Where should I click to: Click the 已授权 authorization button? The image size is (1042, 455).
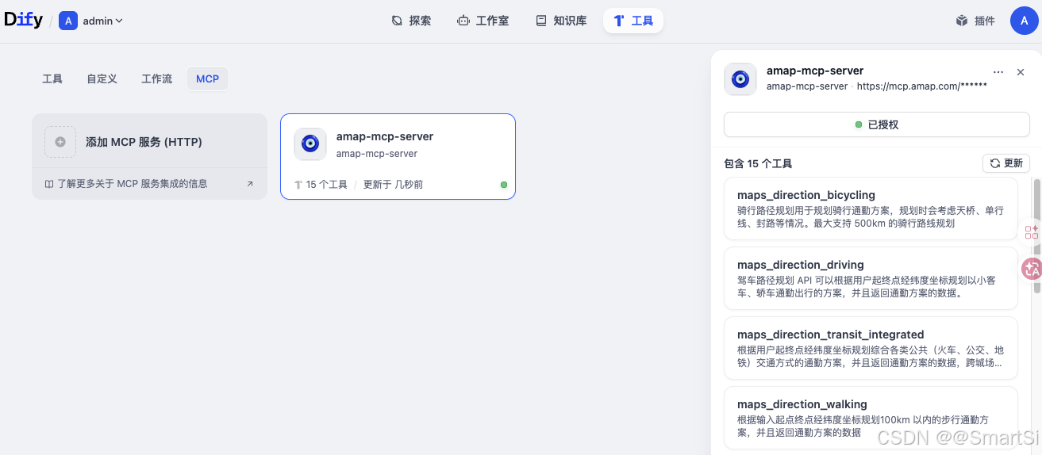[x=876, y=124]
